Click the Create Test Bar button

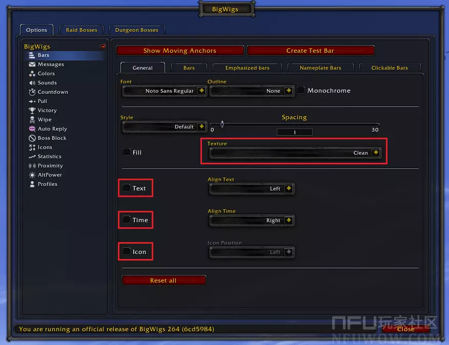[x=310, y=51]
